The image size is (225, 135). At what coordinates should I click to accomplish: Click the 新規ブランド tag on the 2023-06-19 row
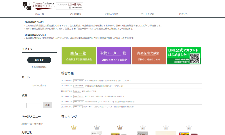[x=79, y=102]
